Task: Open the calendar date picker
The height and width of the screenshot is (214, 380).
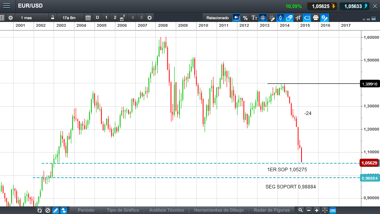Action: pos(88,18)
